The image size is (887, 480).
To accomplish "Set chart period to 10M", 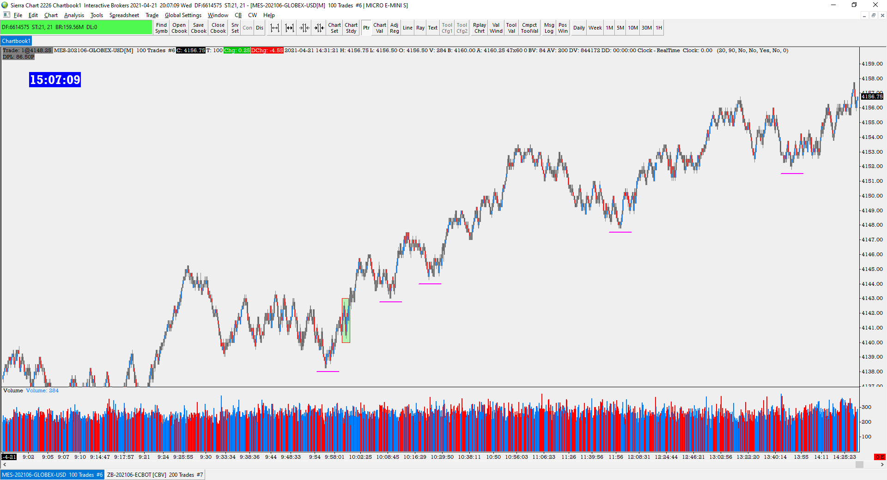I will (633, 28).
